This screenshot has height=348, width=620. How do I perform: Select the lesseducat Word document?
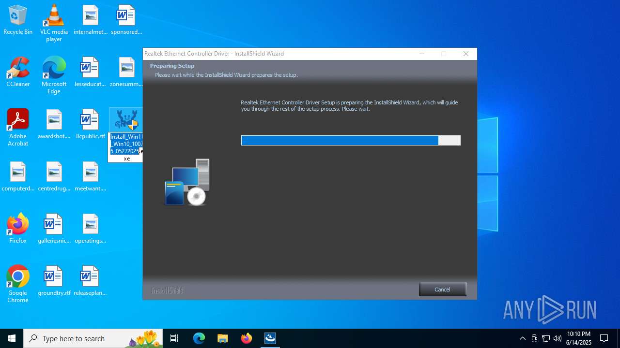point(90,72)
